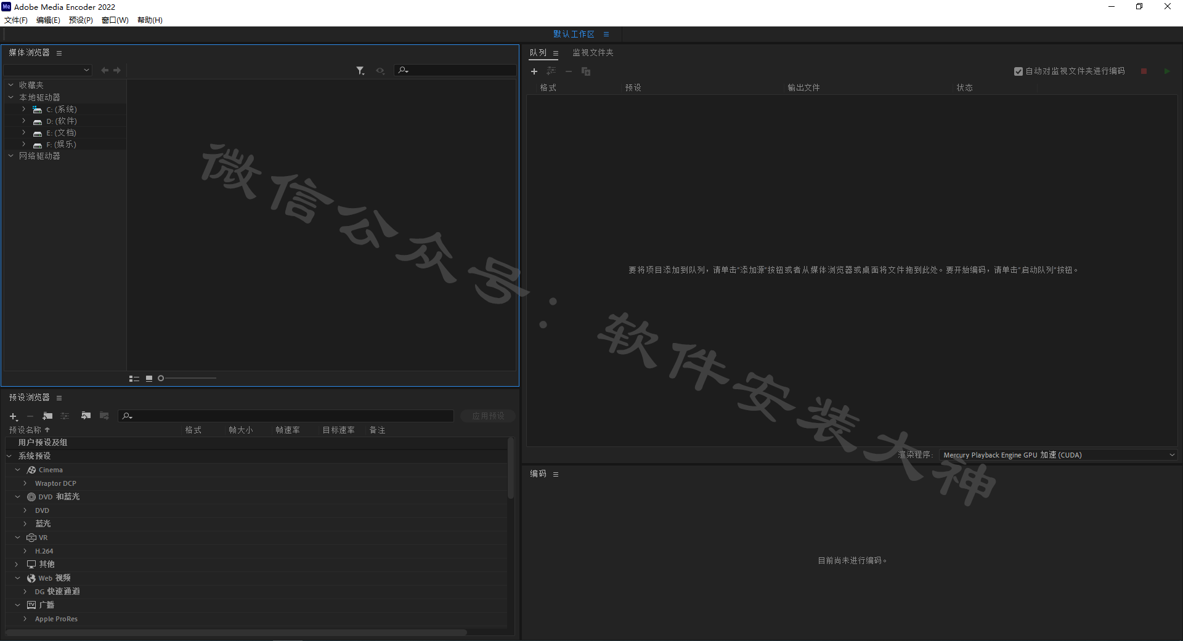Open the queue panel hamburger menu
1183x641 pixels.
click(556, 53)
